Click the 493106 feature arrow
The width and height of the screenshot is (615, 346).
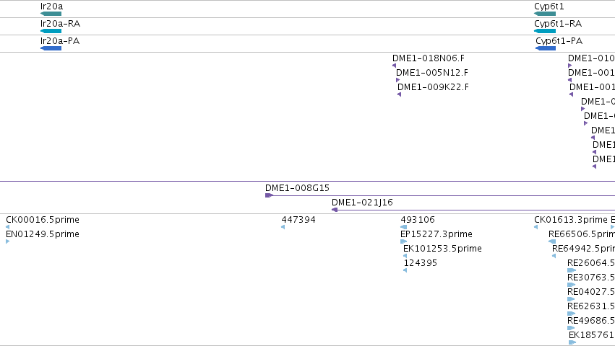[x=403, y=227]
